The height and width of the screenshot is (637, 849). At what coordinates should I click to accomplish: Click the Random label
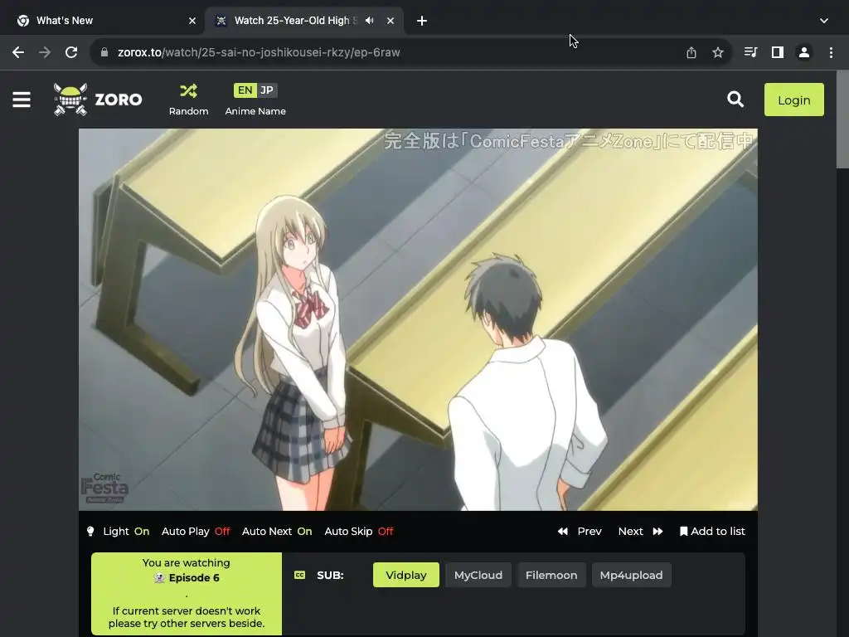pos(188,111)
